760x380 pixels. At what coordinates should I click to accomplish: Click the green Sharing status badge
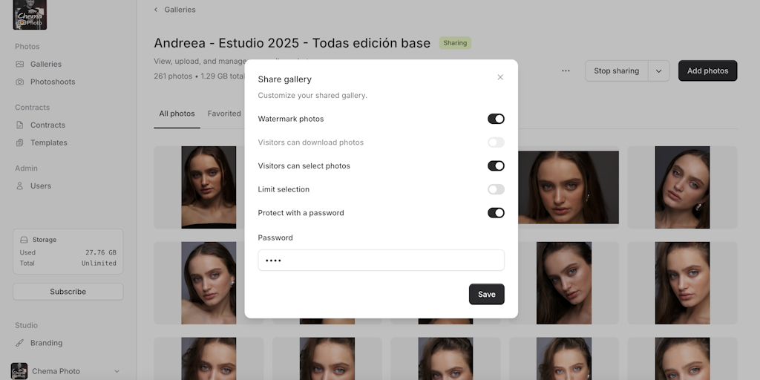(x=455, y=43)
